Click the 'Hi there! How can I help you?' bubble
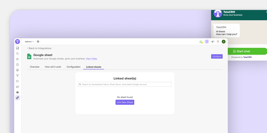Image resolution: width=267 pixels, height=133 pixels. coord(226,31)
